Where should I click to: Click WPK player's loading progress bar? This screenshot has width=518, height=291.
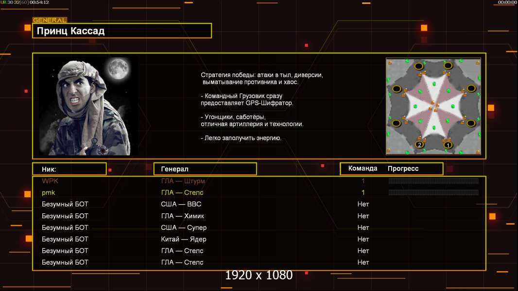433,180
